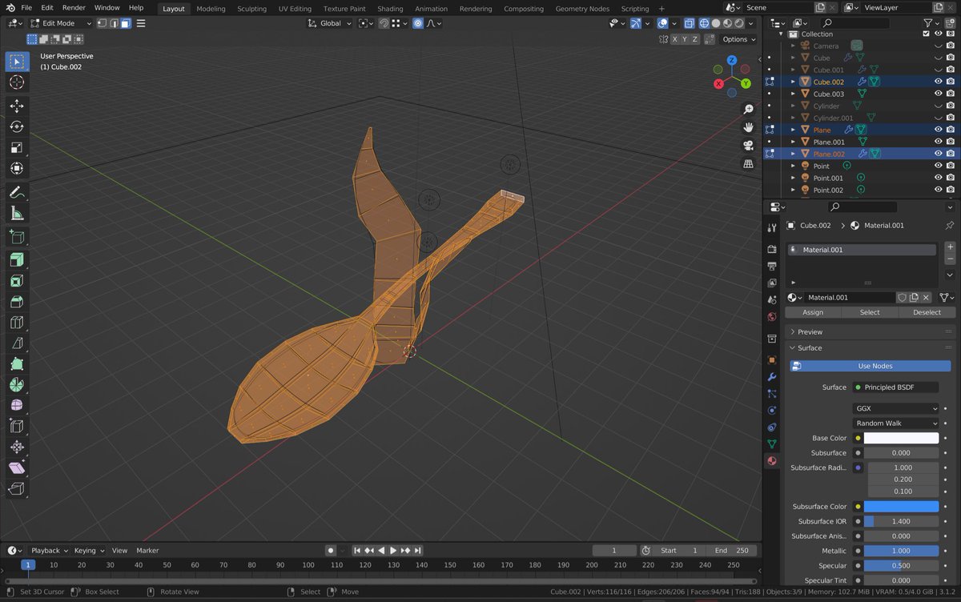The height and width of the screenshot is (602, 961).
Task: Toggle visibility of the Plane object
Action: pyautogui.click(x=938, y=129)
